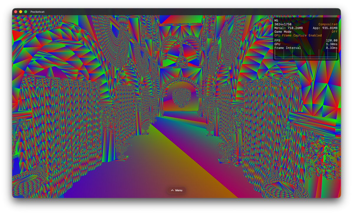Click the FPS value 120.00
Viewport: 353px width, 214px height.
pyautogui.click(x=332, y=41)
